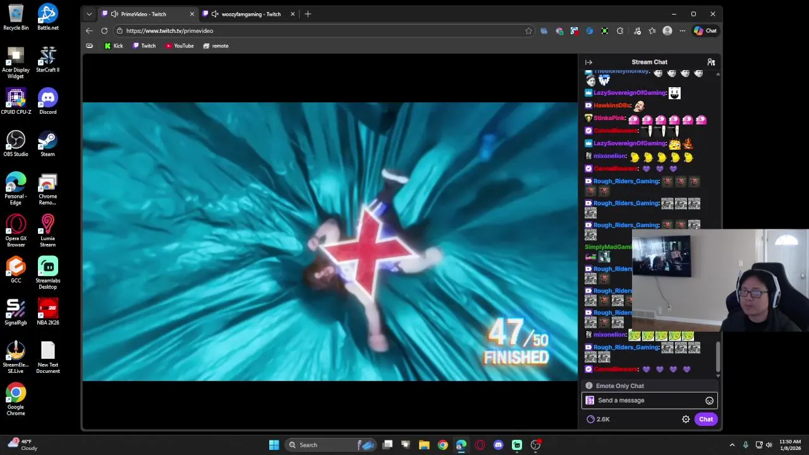Mute the PrimeVideo tab audio icon
The width and height of the screenshot is (809, 455).
[x=114, y=14]
